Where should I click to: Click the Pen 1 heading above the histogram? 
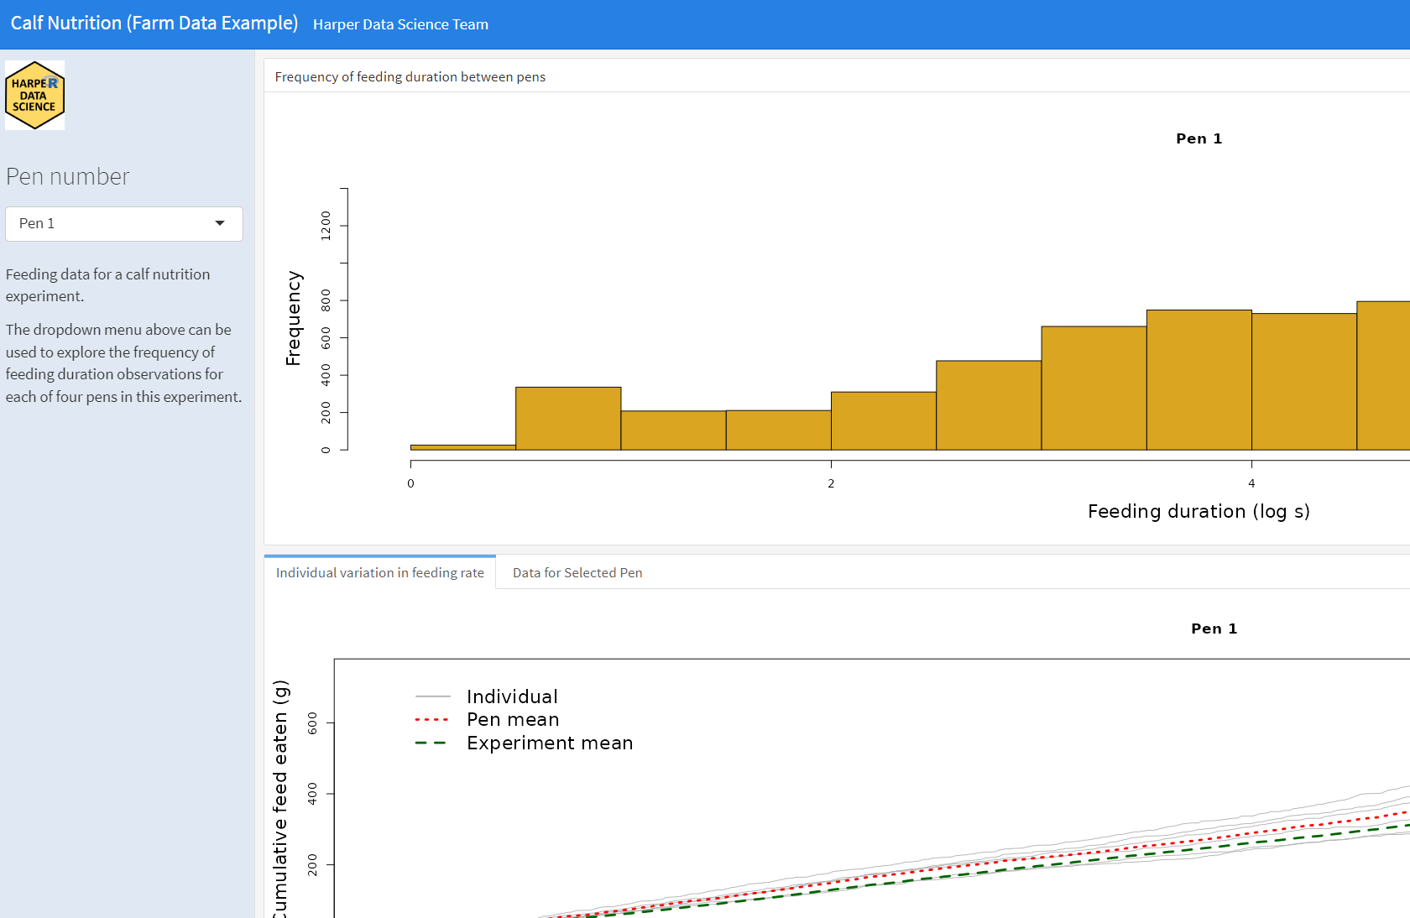1198,138
